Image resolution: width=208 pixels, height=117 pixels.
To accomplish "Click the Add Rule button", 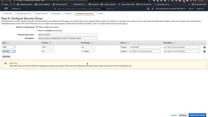I will [x=6, y=56].
